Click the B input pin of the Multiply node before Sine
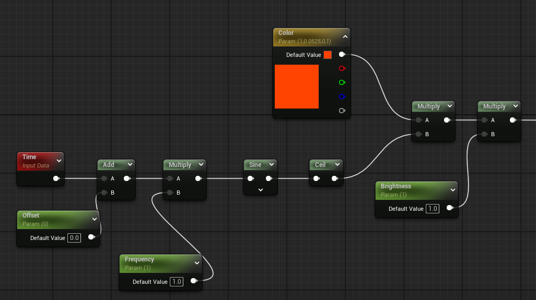The height and width of the screenshot is (300, 536). pyautogui.click(x=170, y=193)
